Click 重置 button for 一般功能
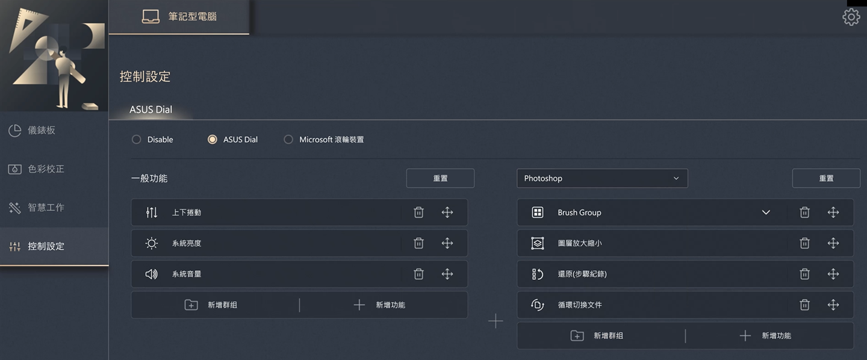 (440, 178)
